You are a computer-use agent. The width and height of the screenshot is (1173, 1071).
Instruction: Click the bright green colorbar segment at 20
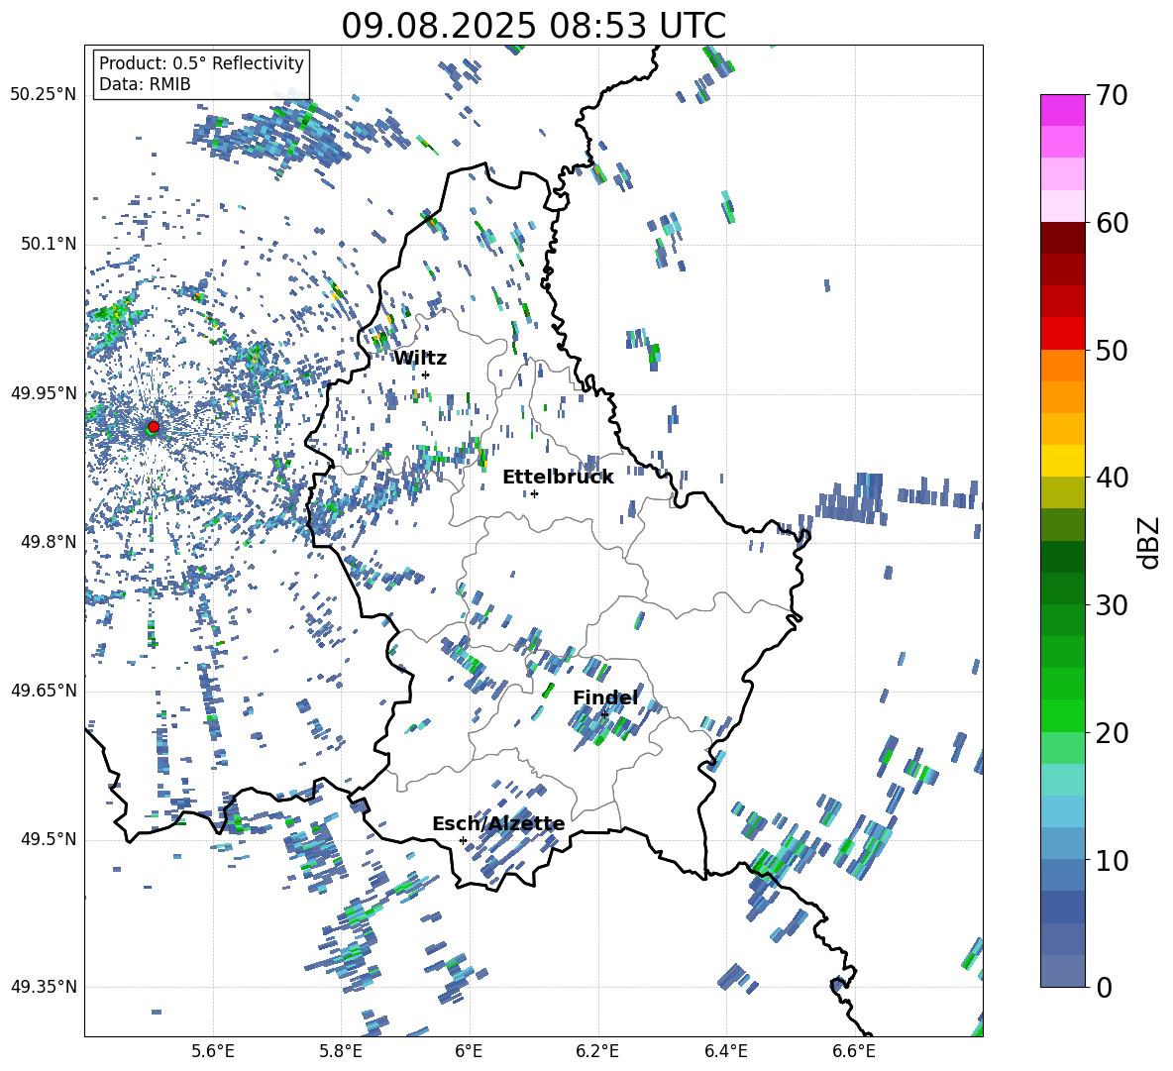1062,715
